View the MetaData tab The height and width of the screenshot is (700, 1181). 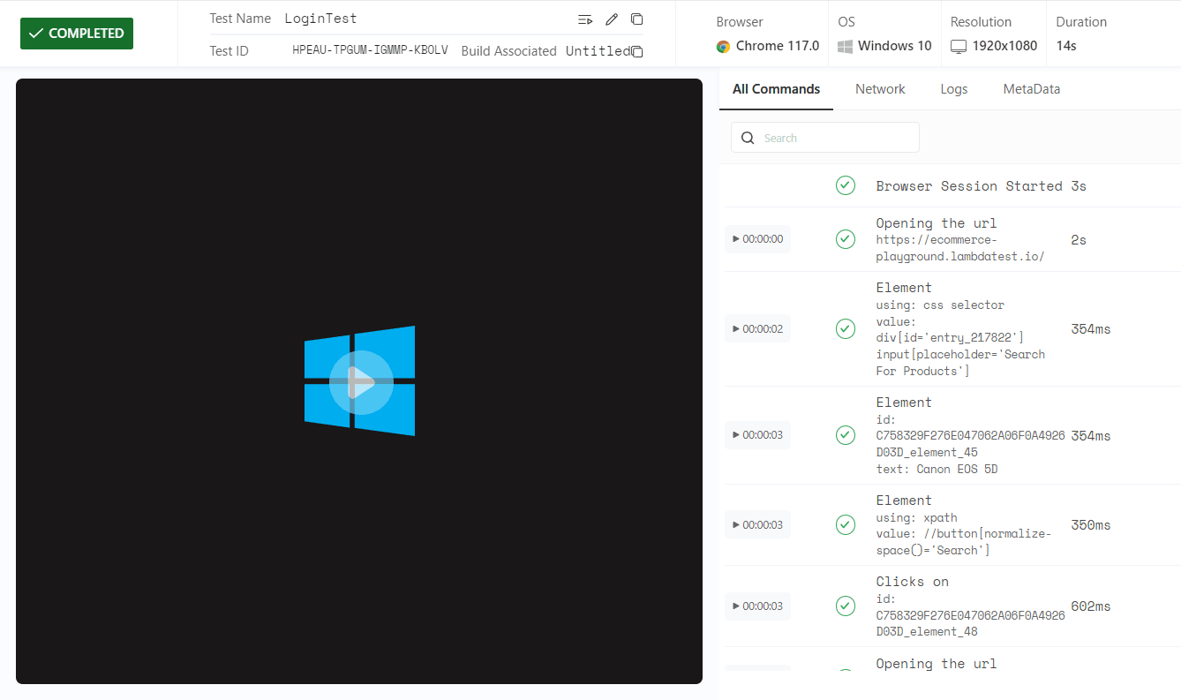[1031, 88]
